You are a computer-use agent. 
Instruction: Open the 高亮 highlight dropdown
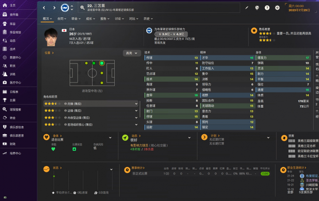pyautogui.click(x=130, y=53)
